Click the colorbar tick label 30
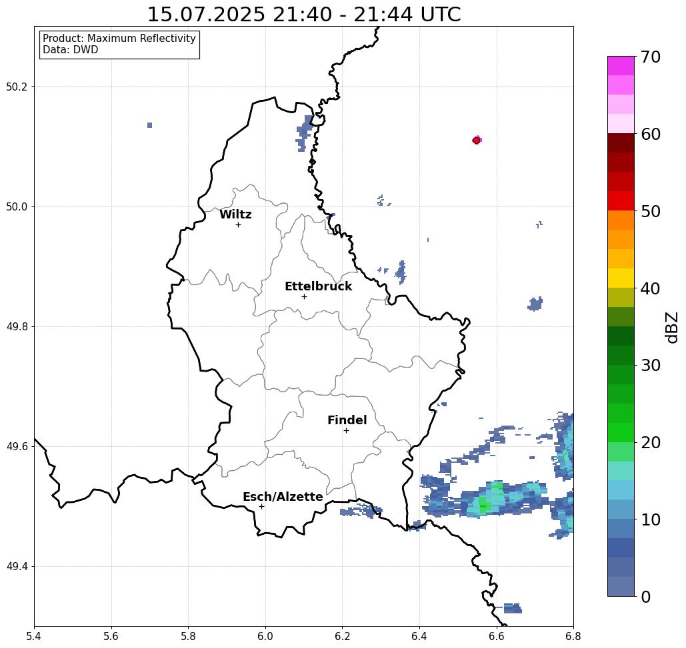The image size is (686, 648). coord(650,366)
